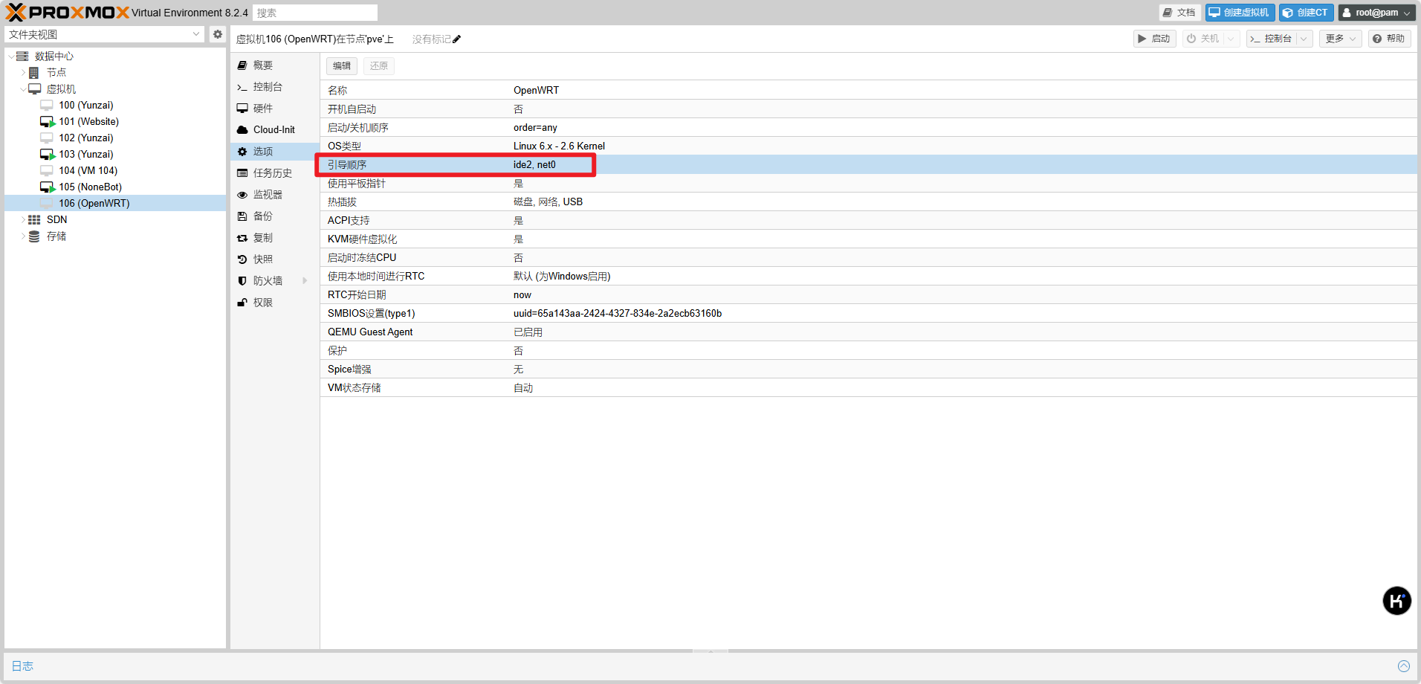Open the Cloud-Init section
Image resolution: width=1421 pixels, height=684 pixels.
click(x=273, y=129)
